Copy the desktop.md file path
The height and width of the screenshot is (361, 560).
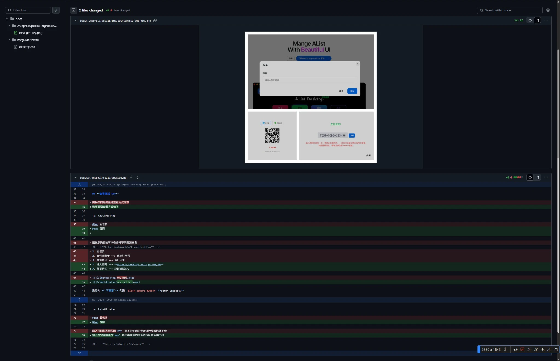pos(131,177)
